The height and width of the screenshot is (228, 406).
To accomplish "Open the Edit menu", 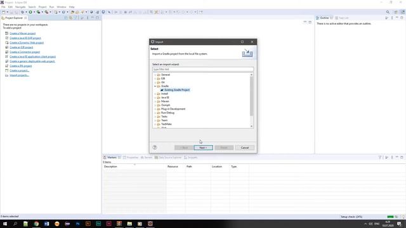I will 10,7.
